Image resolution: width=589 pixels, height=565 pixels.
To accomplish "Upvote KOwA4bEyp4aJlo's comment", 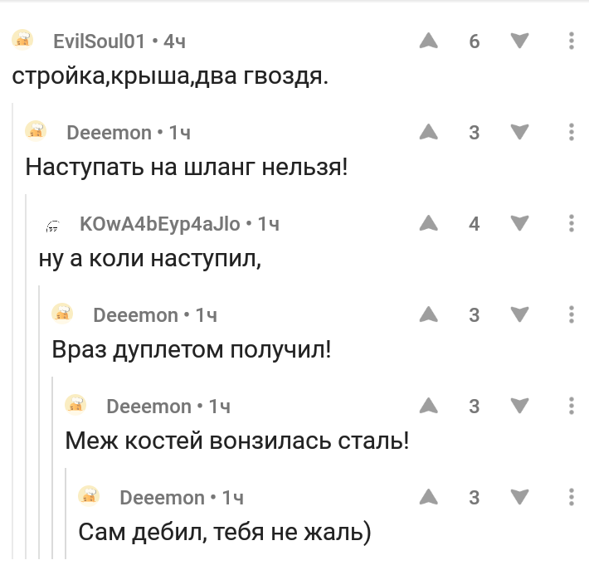I will (x=428, y=223).
